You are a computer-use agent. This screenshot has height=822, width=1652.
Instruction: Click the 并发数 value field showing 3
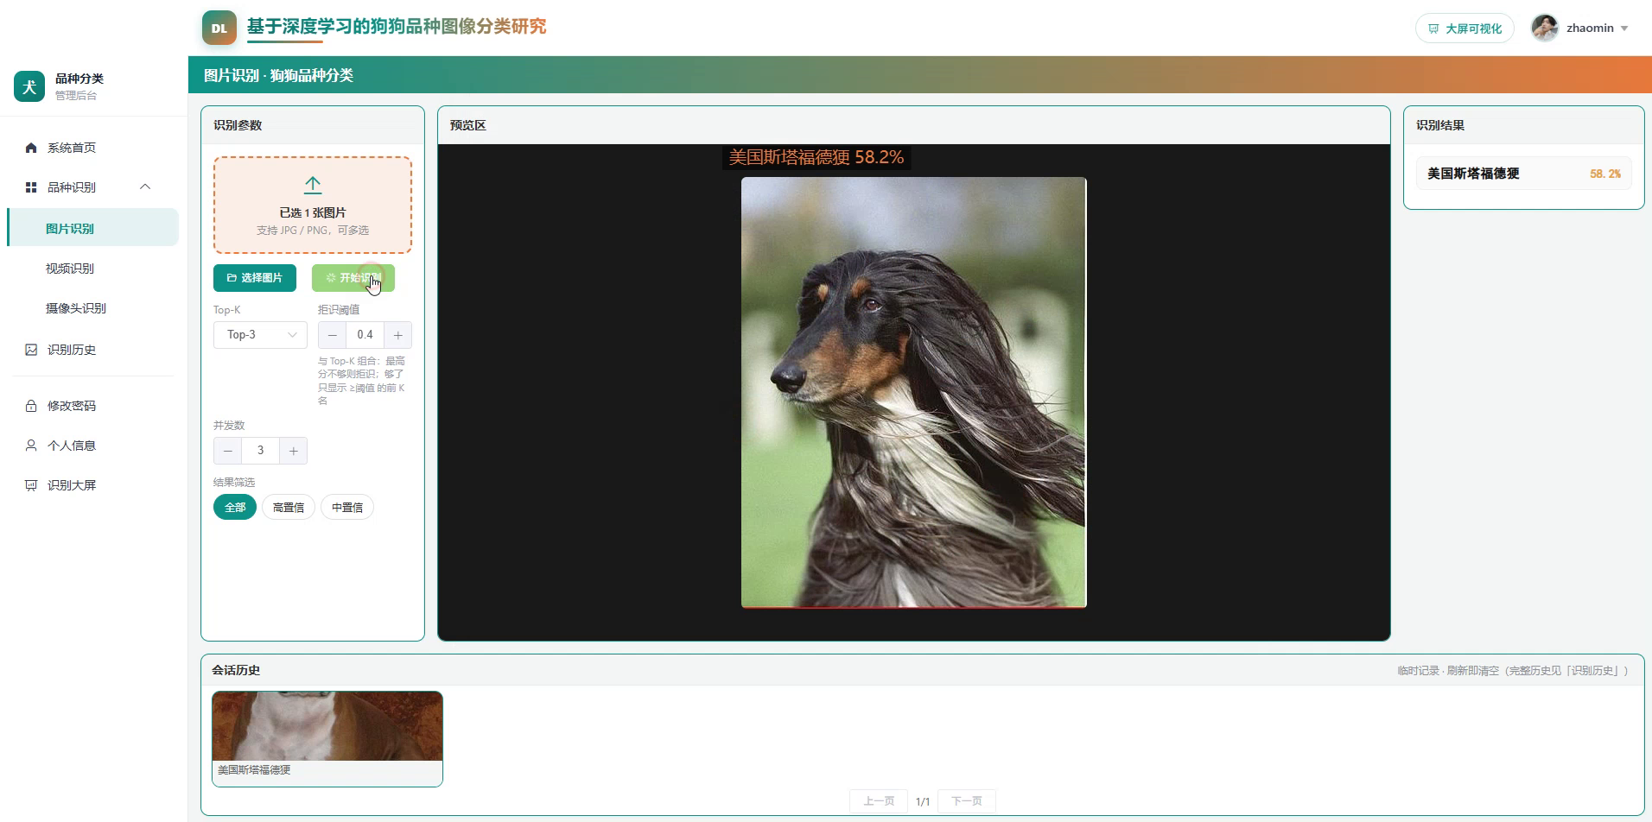(261, 451)
